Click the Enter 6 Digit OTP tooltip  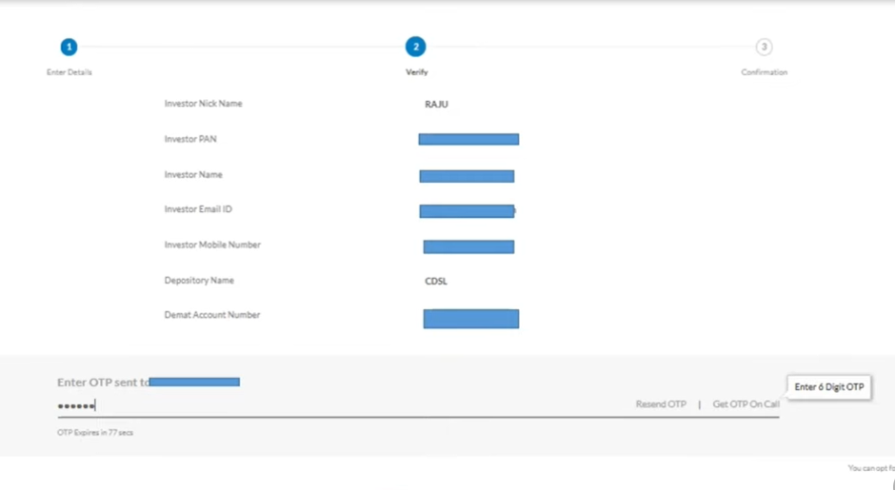click(829, 387)
